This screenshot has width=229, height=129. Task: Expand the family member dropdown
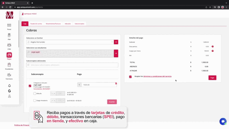112,42
